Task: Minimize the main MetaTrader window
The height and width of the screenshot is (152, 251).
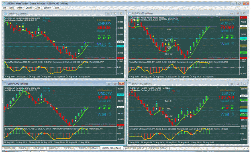Action: (233, 4)
